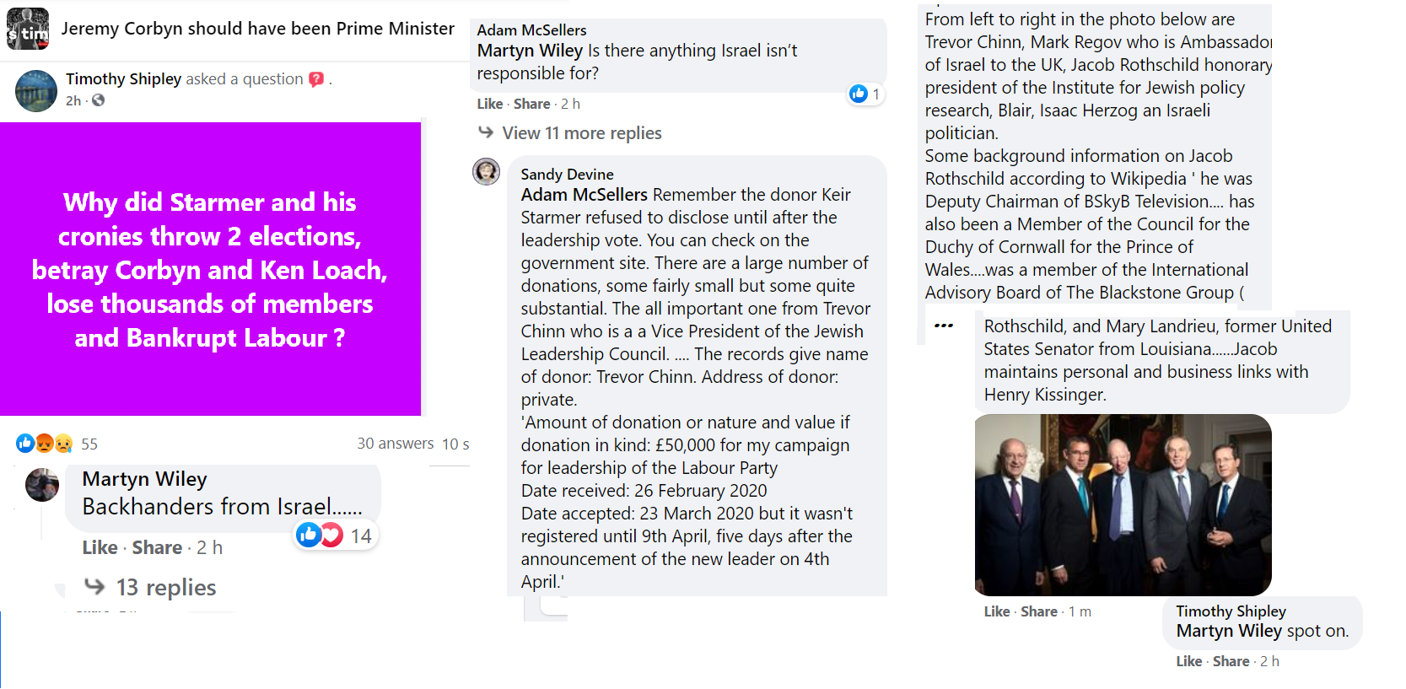This screenshot has width=1406, height=689.
Task: Click the globe public-audience icon
Action: click(99, 100)
